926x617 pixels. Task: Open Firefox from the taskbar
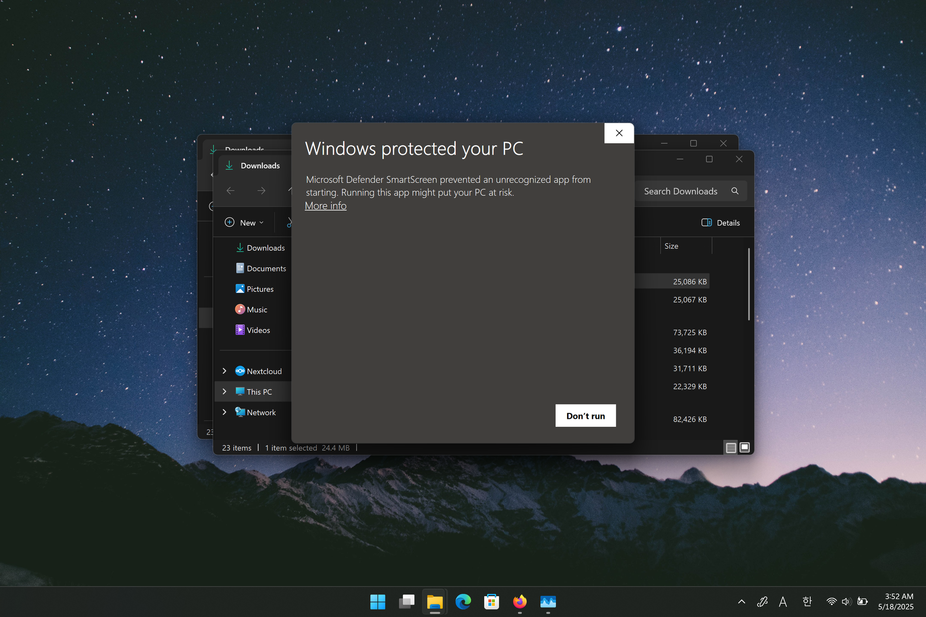pyautogui.click(x=519, y=602)
